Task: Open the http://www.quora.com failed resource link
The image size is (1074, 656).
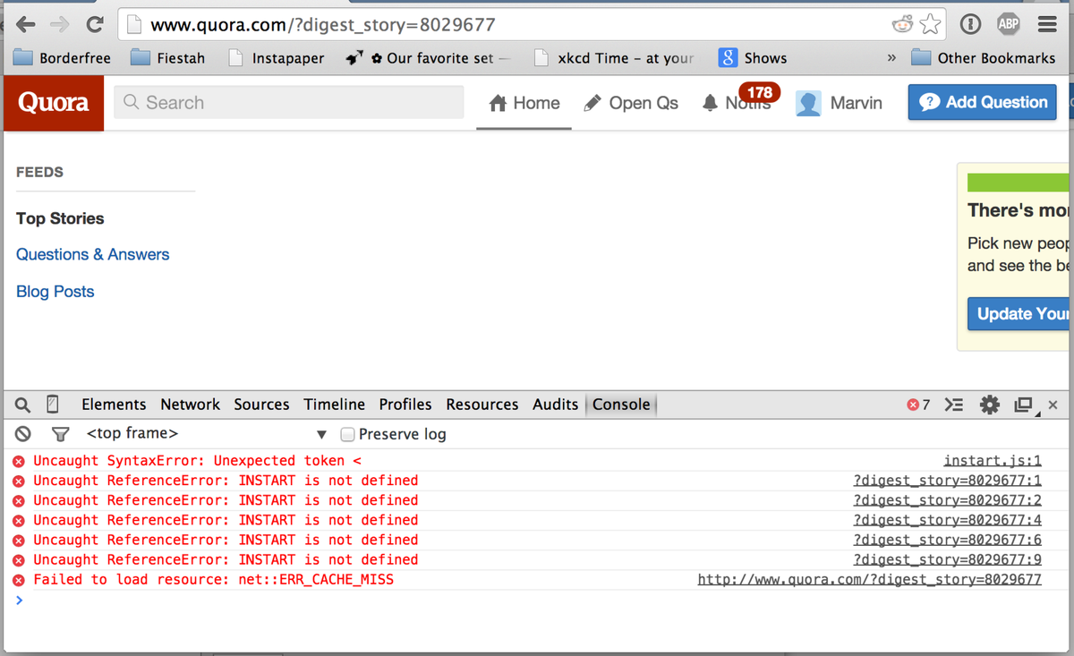Action: pos(870,579)
